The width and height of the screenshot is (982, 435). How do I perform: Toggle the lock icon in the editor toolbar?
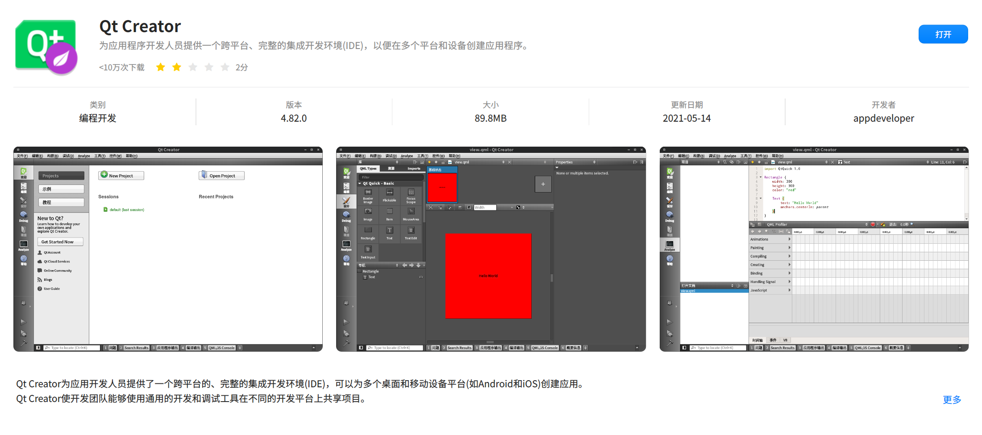[443, 162]
